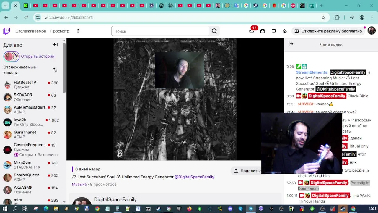The height and width of the screenshot is (213, 378).
Task: Jump to 52:58 chat timestamp
Action: pos(291,183)
